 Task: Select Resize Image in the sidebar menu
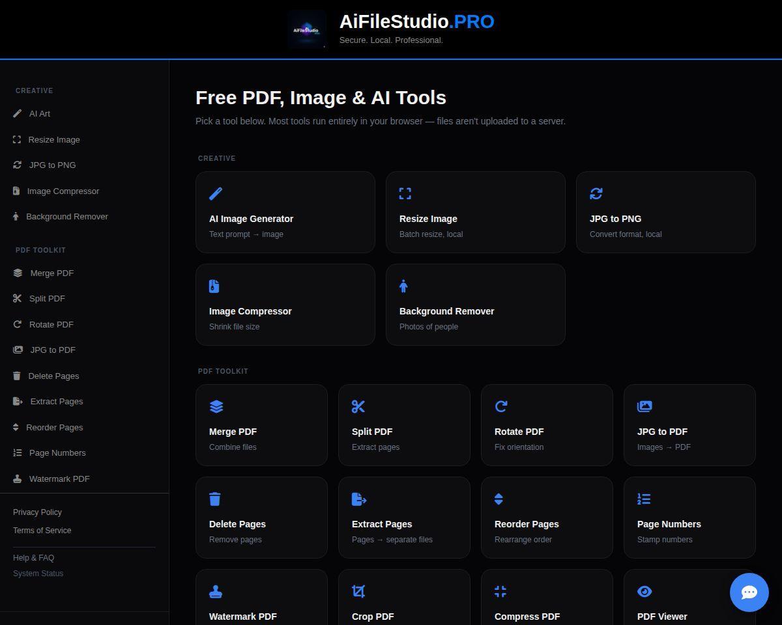54,139
